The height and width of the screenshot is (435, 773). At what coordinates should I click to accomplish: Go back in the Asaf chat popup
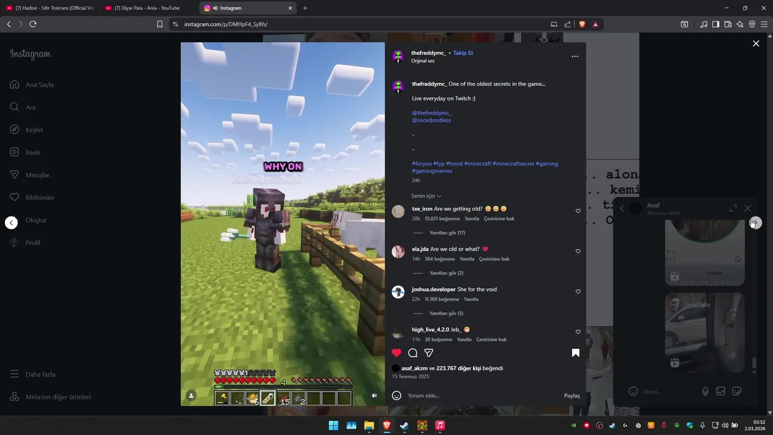622,208
